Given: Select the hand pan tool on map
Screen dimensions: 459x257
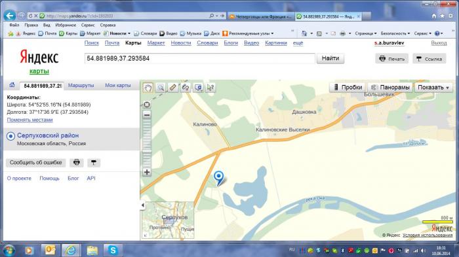Looking at the screenshot, I should [148, 88].
